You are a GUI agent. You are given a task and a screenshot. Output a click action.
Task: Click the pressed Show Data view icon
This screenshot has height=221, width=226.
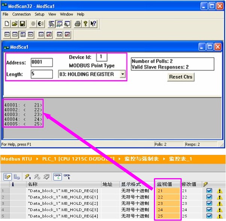(59, 24)
